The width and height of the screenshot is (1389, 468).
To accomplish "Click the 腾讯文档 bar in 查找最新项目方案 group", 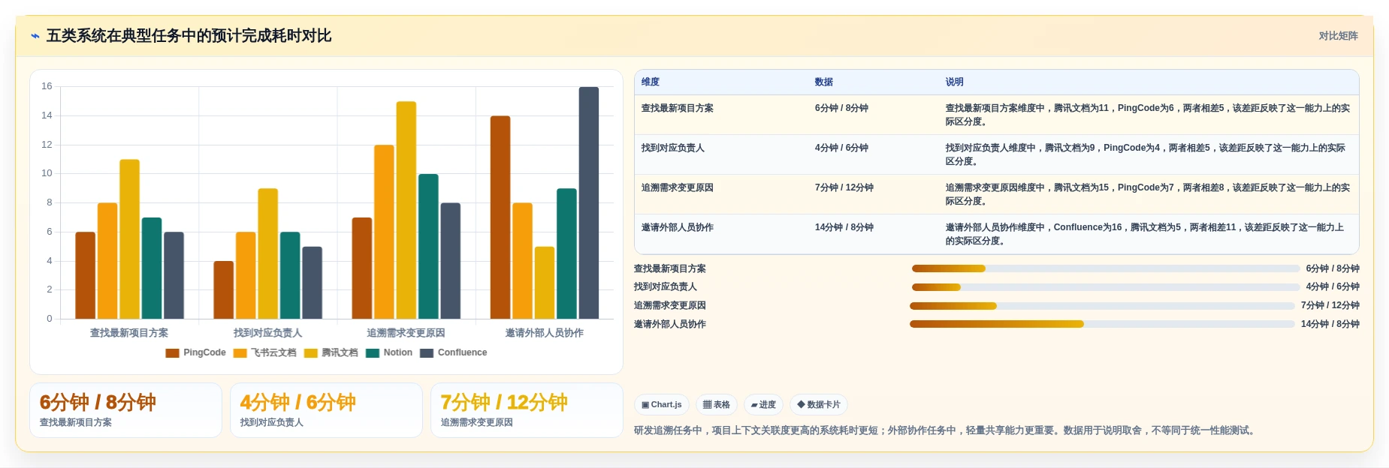I will tap(129, 239).
